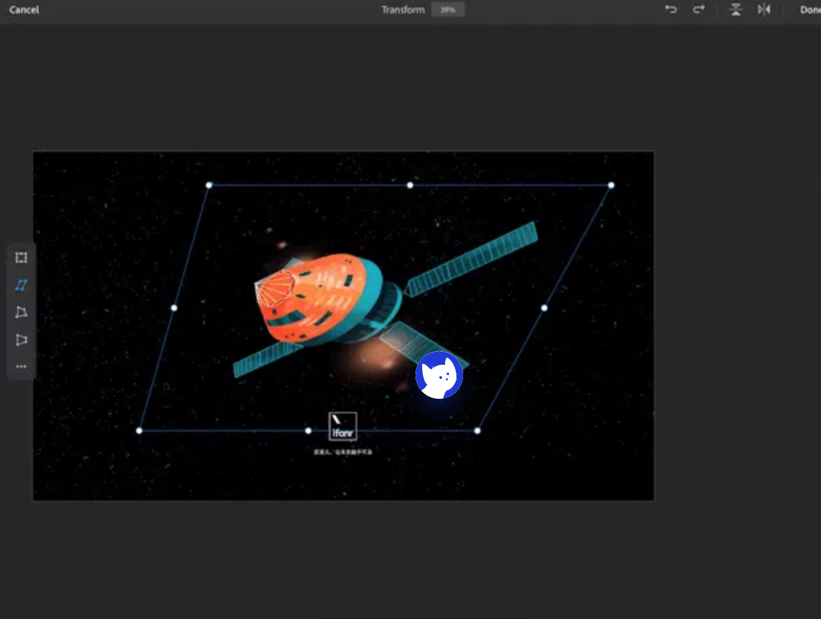Cancel the transform operation
This screenshot has width=821, height=619.
(x=24, y=10)
